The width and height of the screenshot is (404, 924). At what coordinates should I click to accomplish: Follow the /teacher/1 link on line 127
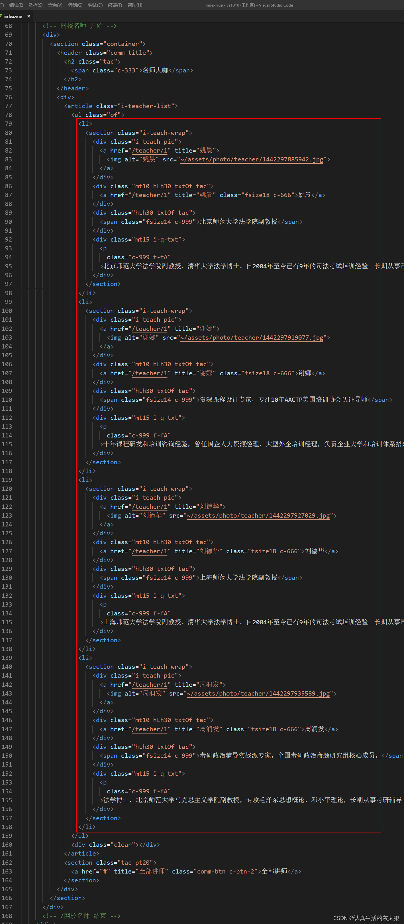pyautogui.click(x=150, y=551)
